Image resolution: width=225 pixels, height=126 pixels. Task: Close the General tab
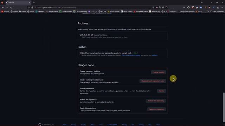pyautogui.click(x=30, y=2)
